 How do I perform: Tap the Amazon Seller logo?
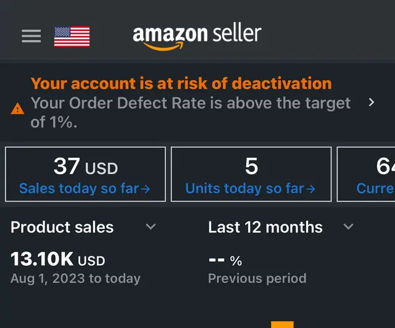[x=197, y=36]
